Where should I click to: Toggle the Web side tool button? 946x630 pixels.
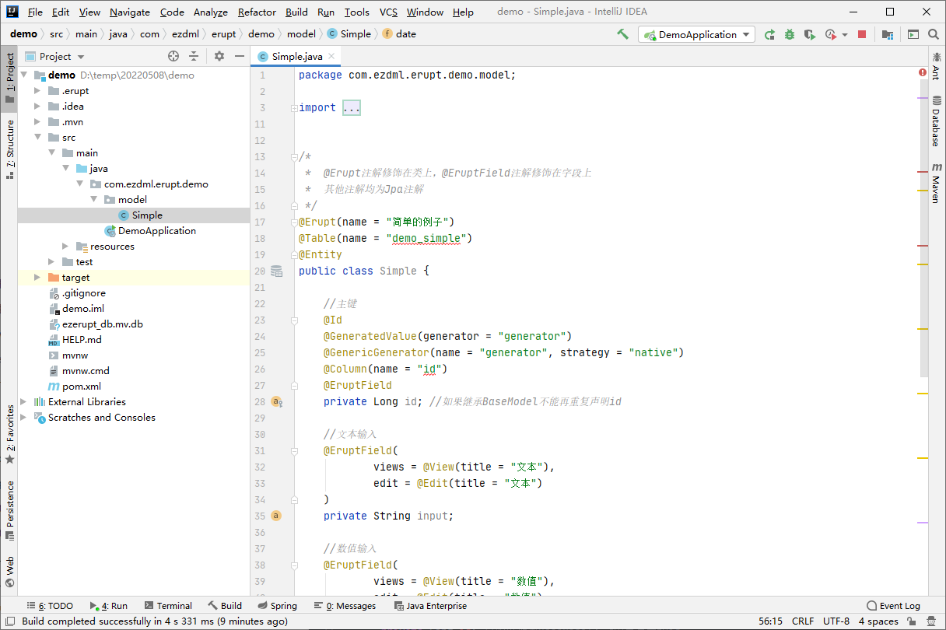[x=9, y=571]
